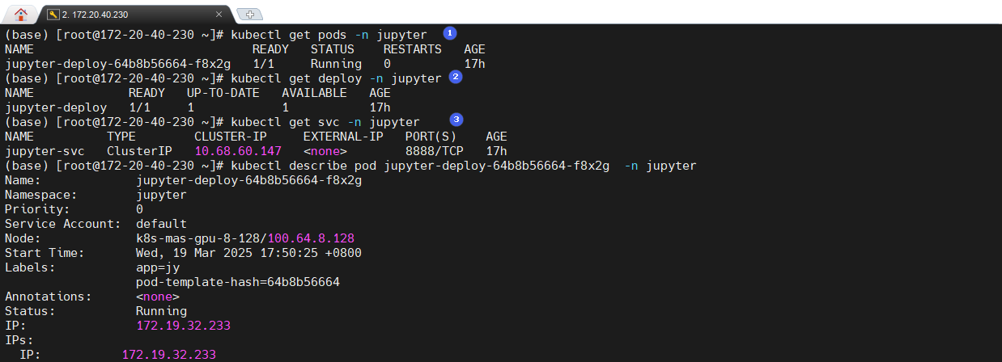Viewport: 1002px width, 362px height.
Task: Click 'pod-template-hash=64b8b56664' label
Action: tap(238, 282)
